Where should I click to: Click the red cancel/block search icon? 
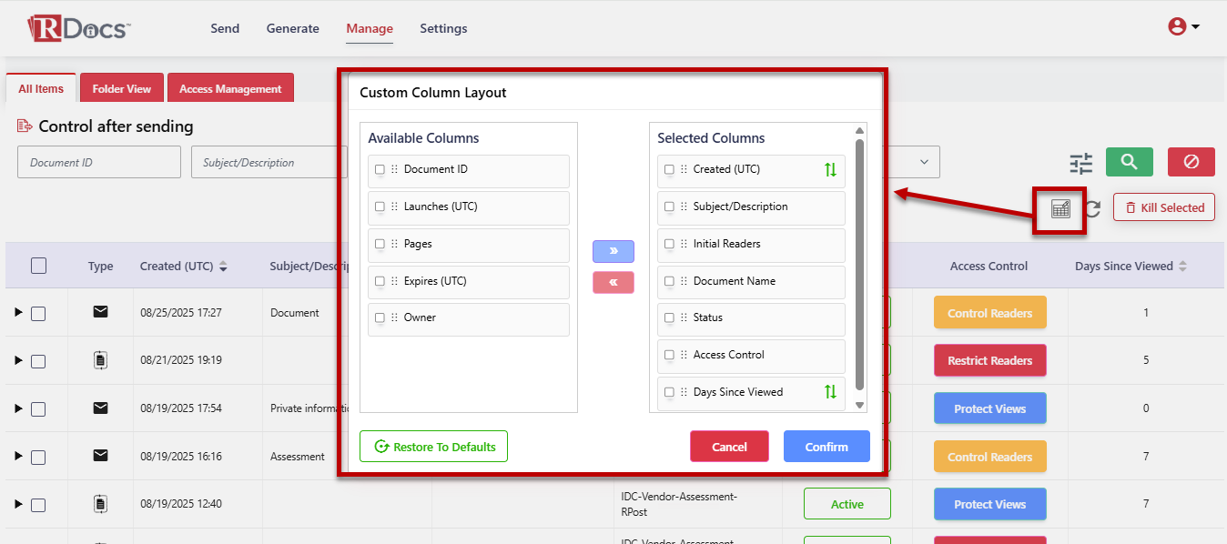coord(1191,162)
